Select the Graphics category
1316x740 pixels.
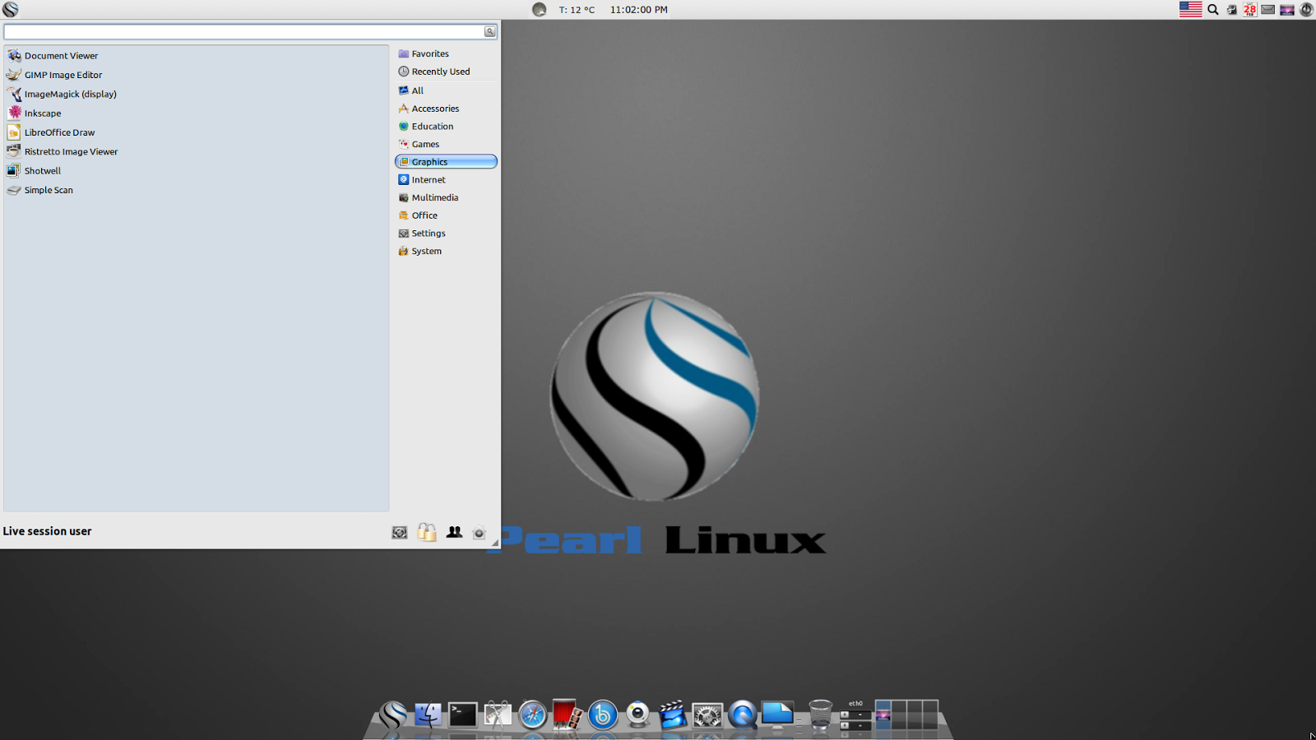(x=446, y=162)
